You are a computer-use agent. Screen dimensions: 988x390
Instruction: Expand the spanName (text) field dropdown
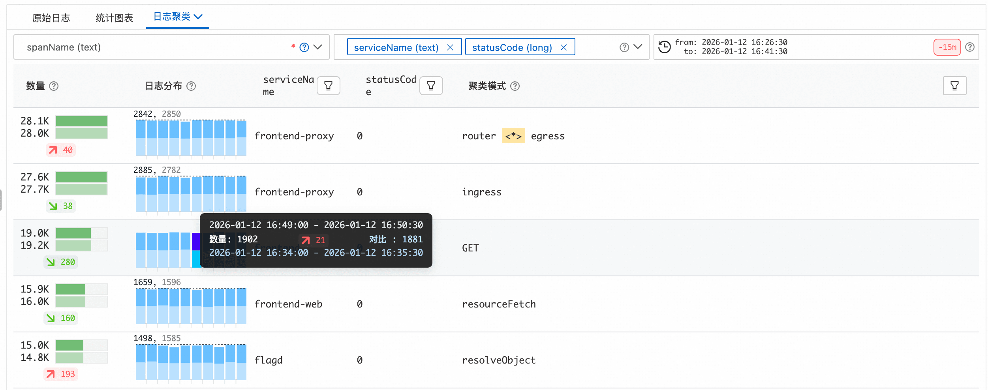click(x=318, y=47)
